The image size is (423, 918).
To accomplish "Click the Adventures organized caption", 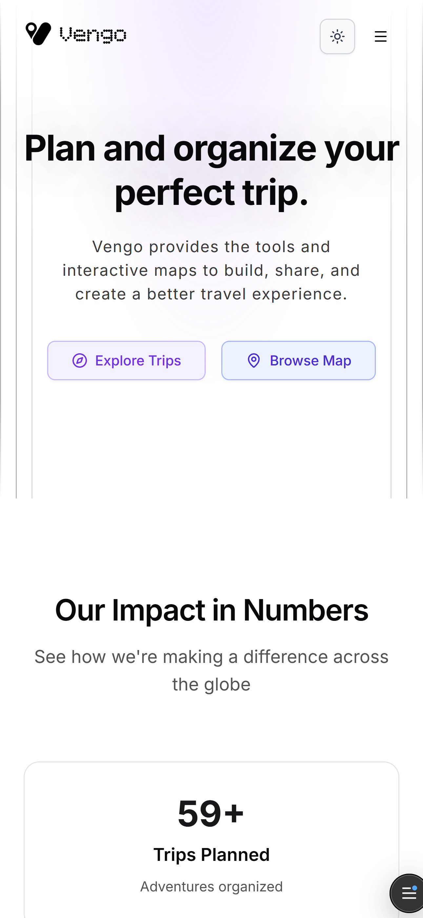I will (x=211, y=886).
